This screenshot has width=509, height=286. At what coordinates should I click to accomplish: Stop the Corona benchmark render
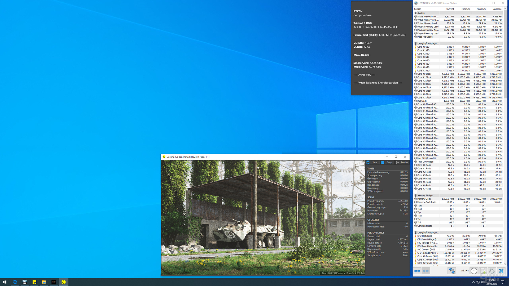387,163
